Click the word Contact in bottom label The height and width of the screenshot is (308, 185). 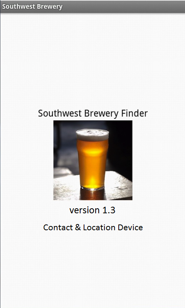click(58, 228)
